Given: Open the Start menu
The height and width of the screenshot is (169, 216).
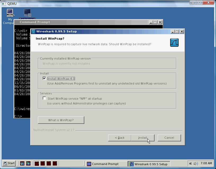Looking at the screenshot, I should tap(9, 163).
